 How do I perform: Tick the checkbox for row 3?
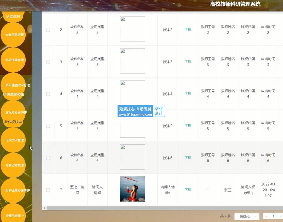[x=48, y=62]
